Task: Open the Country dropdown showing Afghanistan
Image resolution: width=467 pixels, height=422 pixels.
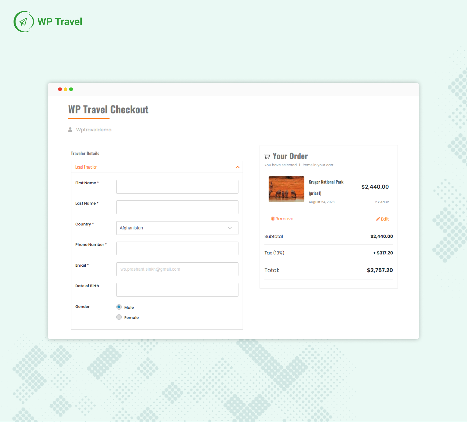Action: point(177,228)
